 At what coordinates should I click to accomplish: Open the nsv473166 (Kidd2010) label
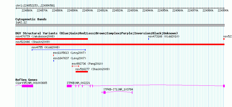(164, 36)
